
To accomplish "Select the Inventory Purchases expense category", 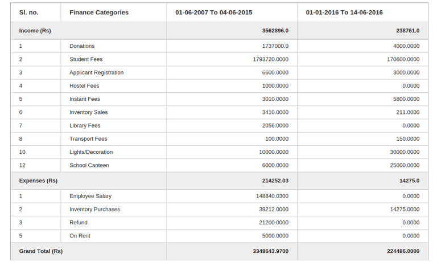I will (95, 209).
